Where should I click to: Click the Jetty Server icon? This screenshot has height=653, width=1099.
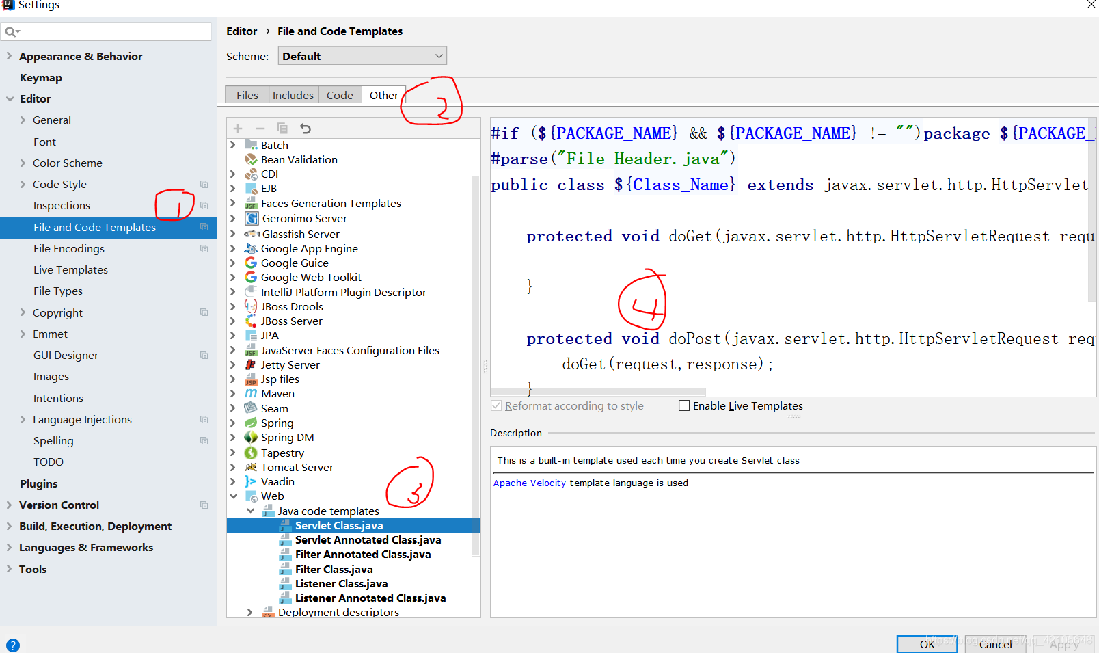click(x=251, y=364)
